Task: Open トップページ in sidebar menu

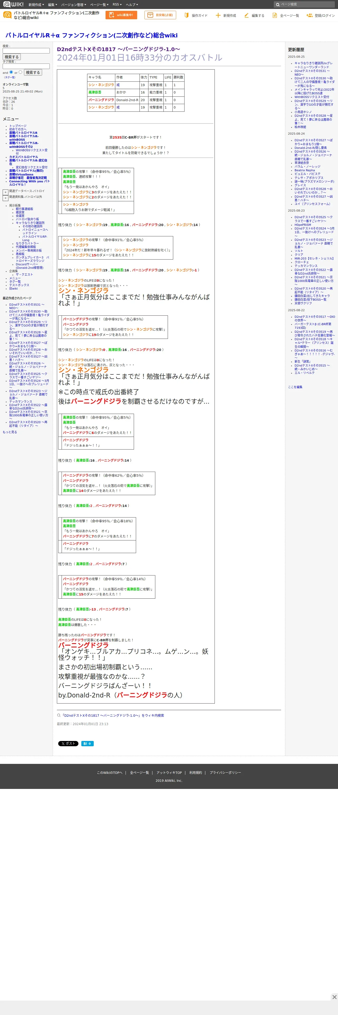Action: [x=18, y=126]
